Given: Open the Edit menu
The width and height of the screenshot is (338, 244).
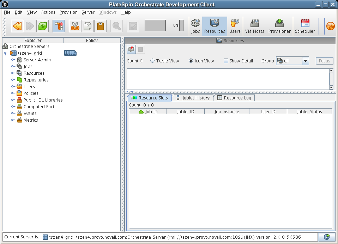Looking at the screenshot, I should 19,12.
